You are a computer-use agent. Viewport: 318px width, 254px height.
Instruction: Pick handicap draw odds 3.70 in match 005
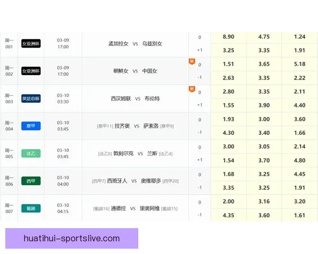pos(264,160)
